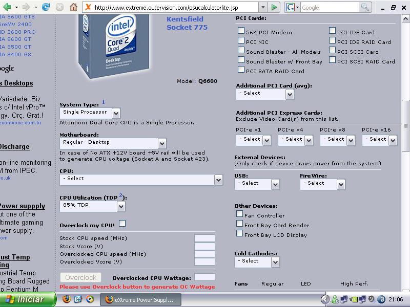Open the 'Discharge' sidebar ad link
Screen dimensions: 410x307
15,147
